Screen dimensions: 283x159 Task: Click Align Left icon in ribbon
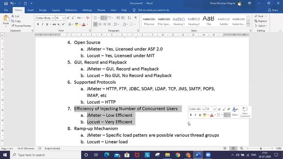tap(96, 24)
